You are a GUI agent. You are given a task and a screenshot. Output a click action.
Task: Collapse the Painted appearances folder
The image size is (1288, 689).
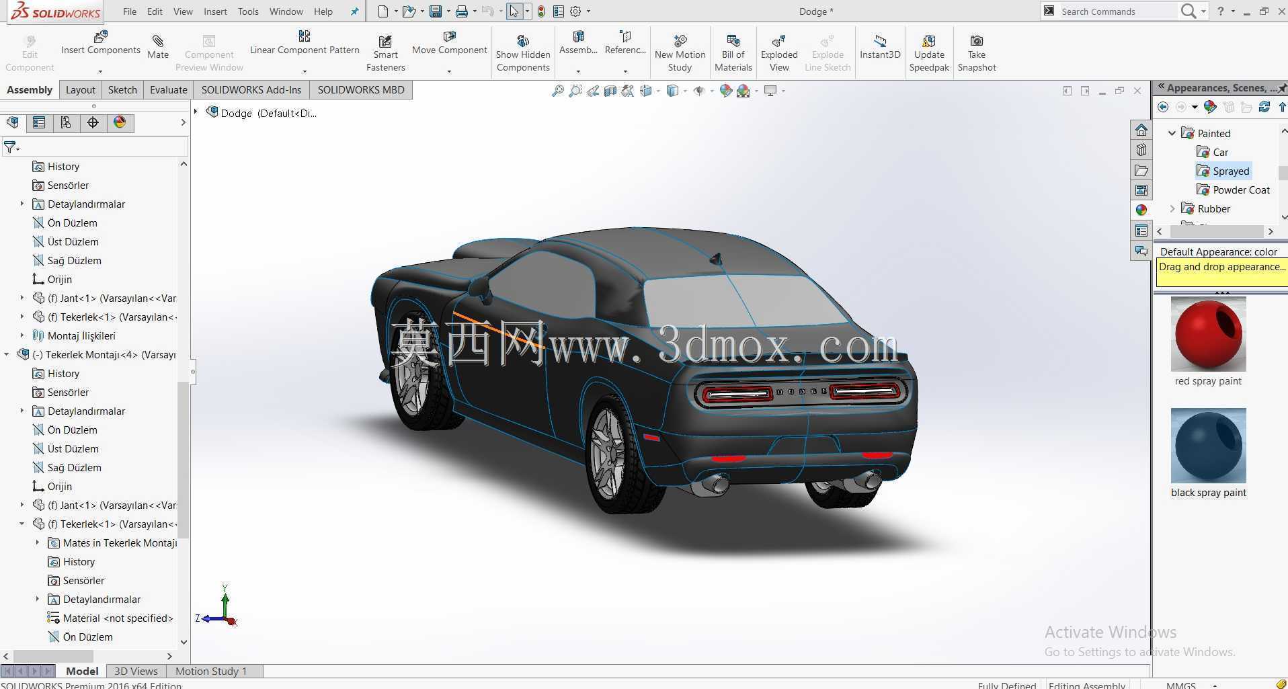click(x=1172, y=133)
